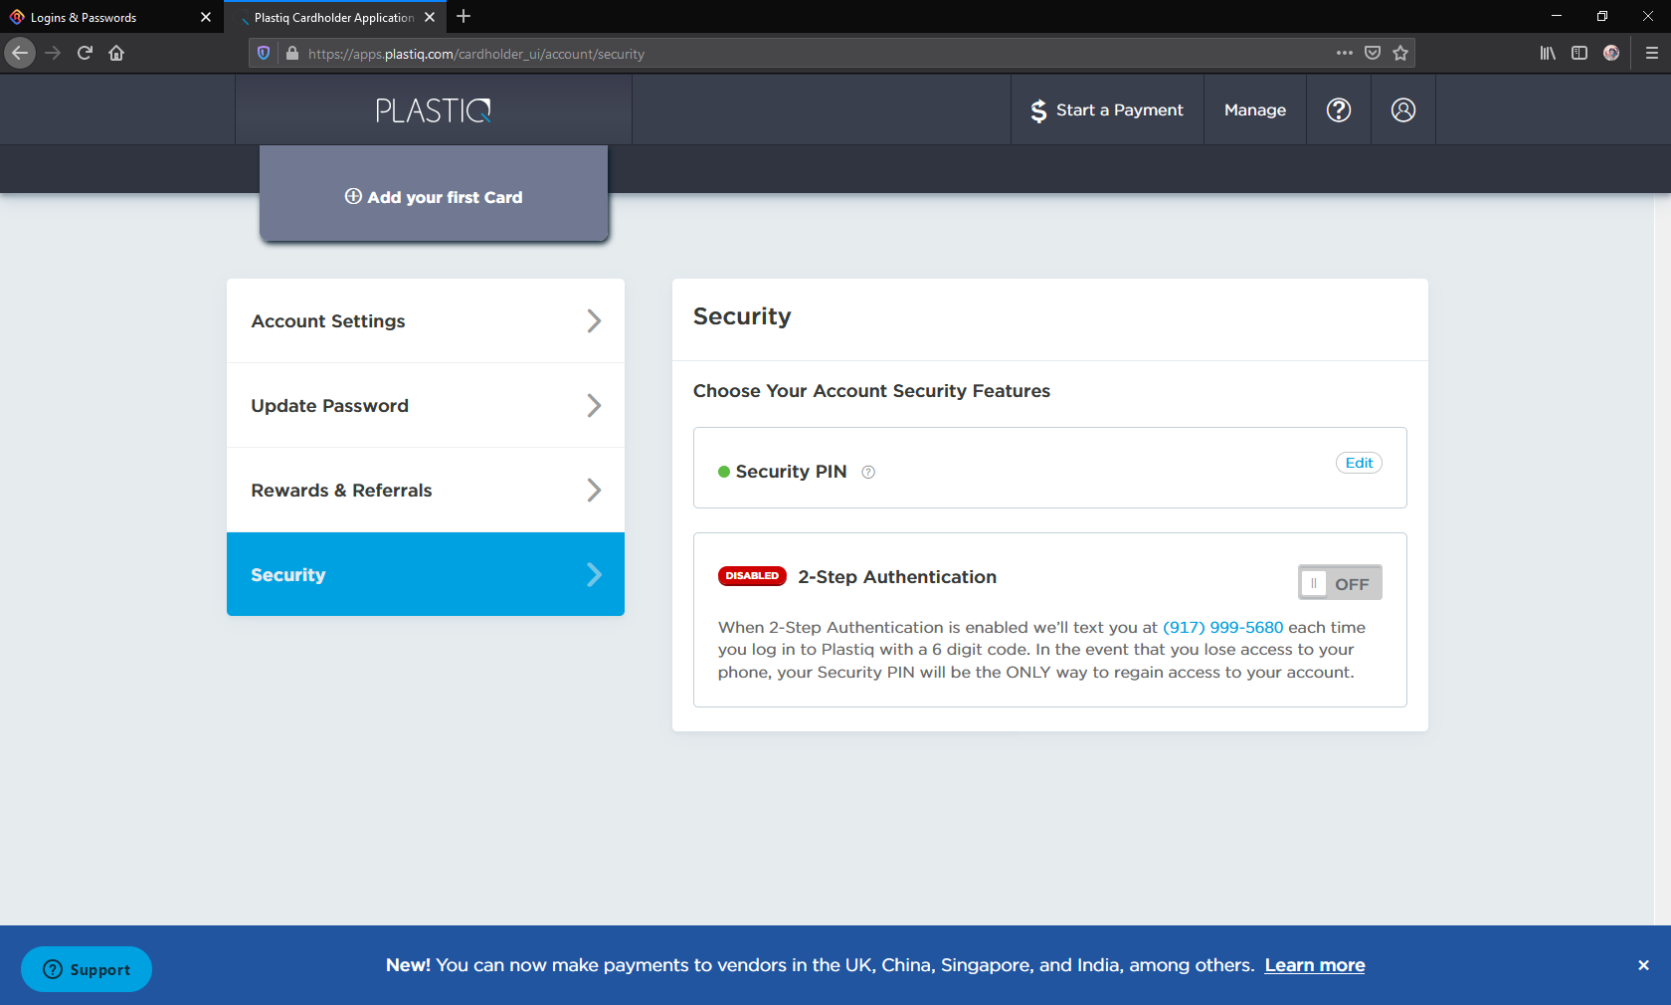Click Start a Payment

click(x=1107, y=110)
